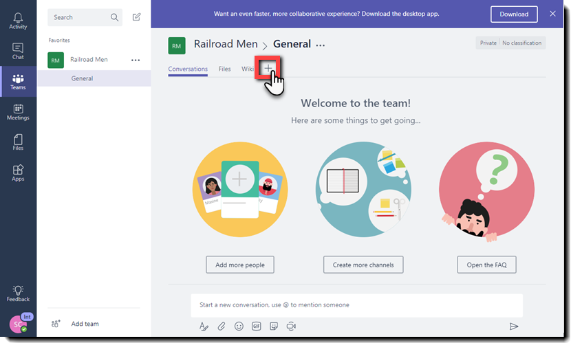Screen dimensions: 571x343
Task: Open the Meetings section
Action: (x=18, y=112)
